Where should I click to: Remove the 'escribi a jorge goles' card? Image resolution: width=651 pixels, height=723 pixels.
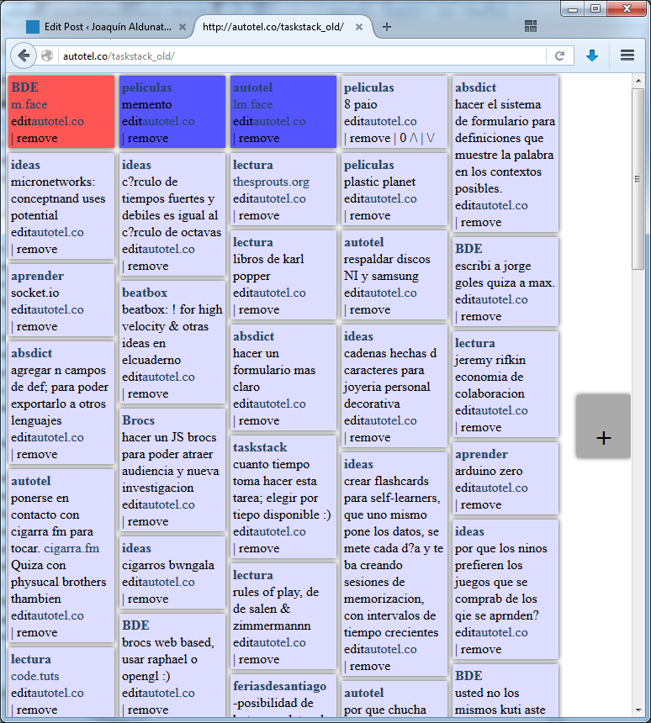click(481, 316)
